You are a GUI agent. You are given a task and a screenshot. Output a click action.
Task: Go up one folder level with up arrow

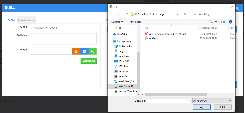click(127, 14)
